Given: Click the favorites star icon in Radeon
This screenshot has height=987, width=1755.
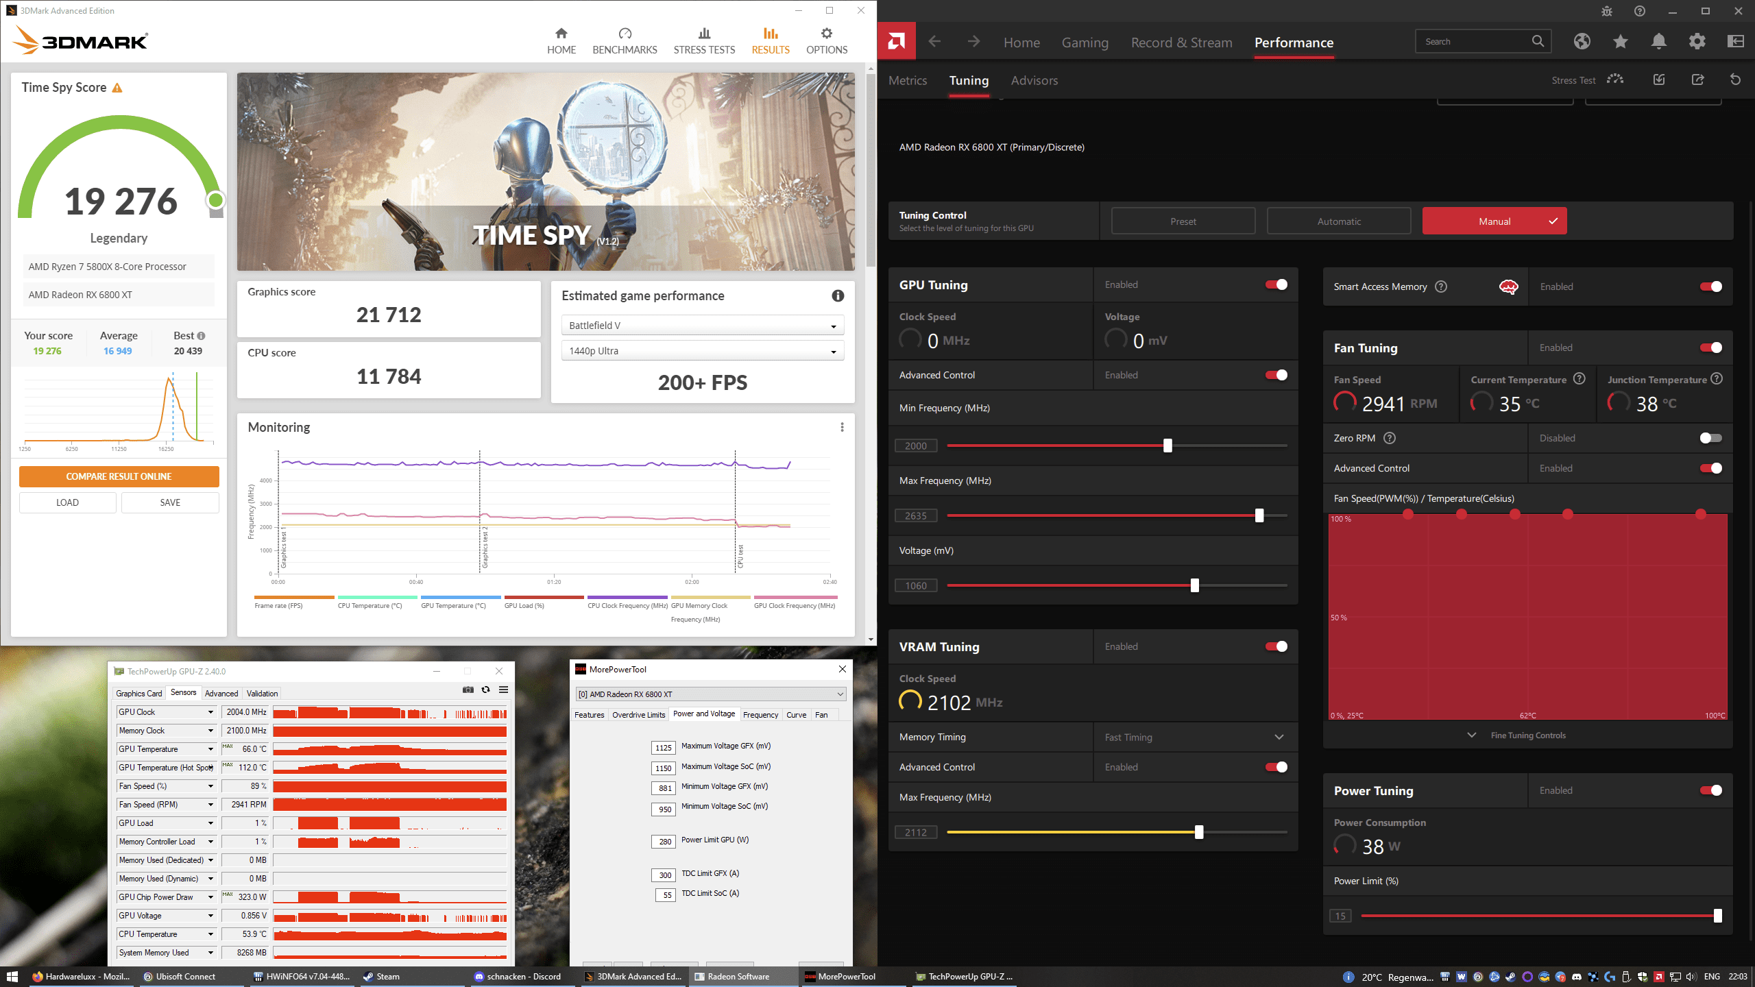Looking at the screenshot, I should click(x=1620, y=42).
